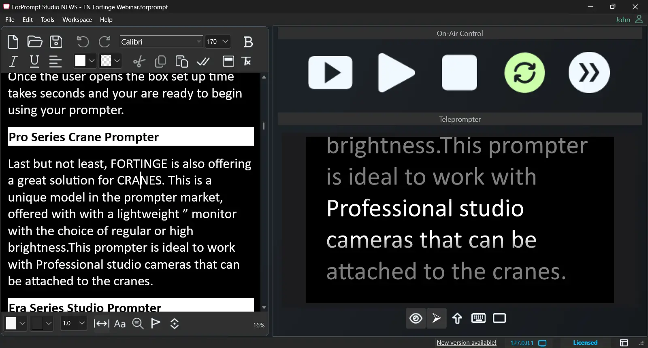The image size is (648, 348).
Task: Toggle the paper-plane send button
Action: [x=437, y=318]
